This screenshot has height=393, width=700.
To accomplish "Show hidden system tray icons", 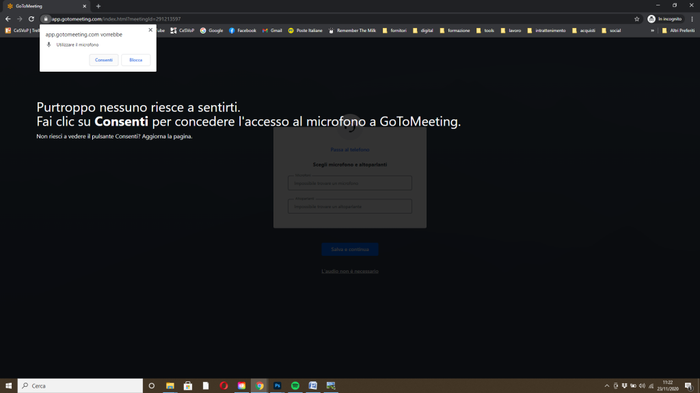I will point(607,386).
